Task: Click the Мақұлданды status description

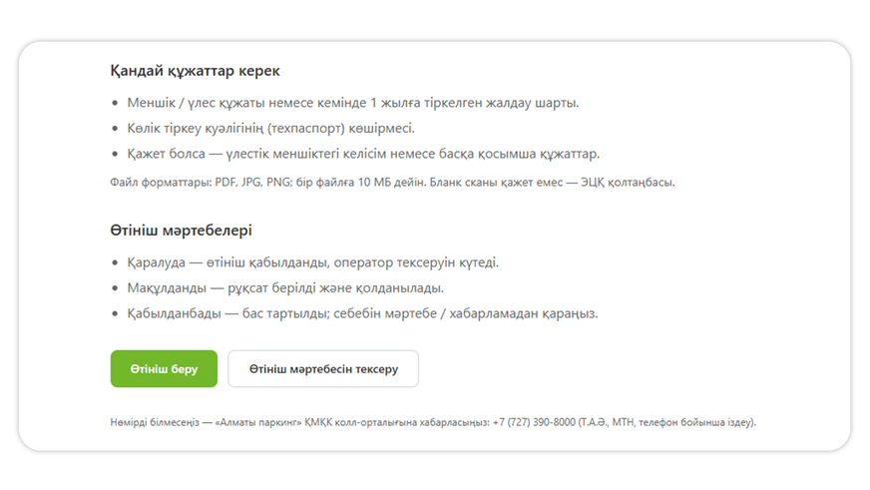Action: [285, 288]
